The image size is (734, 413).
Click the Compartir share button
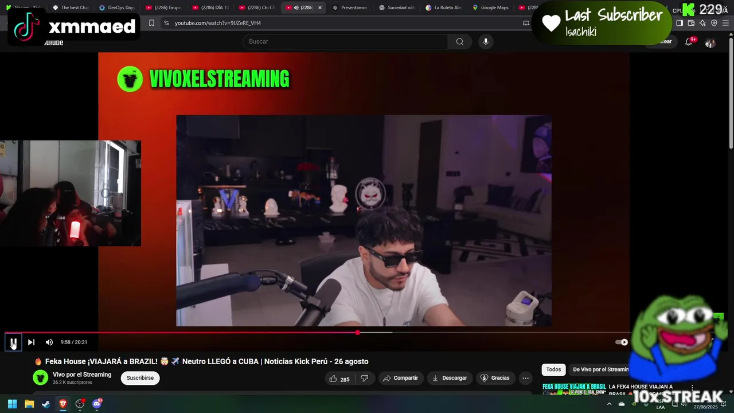click(401, 379)
